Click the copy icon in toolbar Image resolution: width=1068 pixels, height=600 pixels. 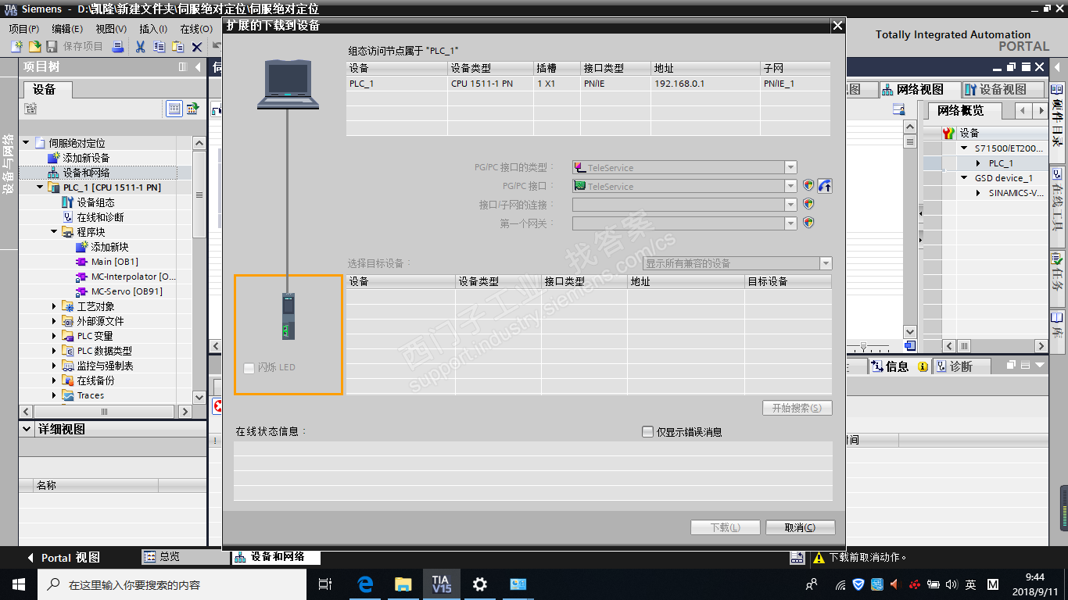click(x=159, y=47)
